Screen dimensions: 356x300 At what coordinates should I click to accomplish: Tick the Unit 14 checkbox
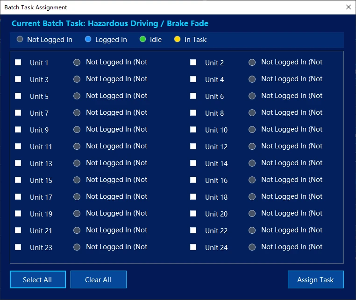193,163
